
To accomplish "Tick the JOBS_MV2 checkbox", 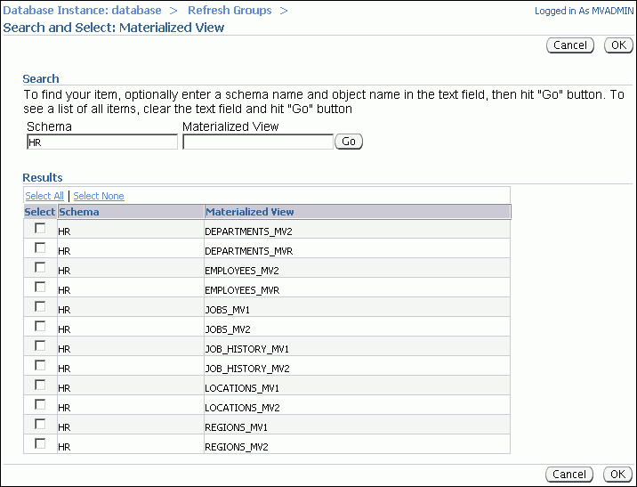I will (x=40, y=326).
